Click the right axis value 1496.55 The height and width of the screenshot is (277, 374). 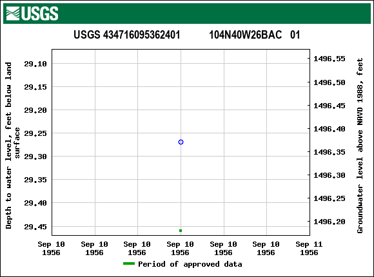(x=329, y=59)
